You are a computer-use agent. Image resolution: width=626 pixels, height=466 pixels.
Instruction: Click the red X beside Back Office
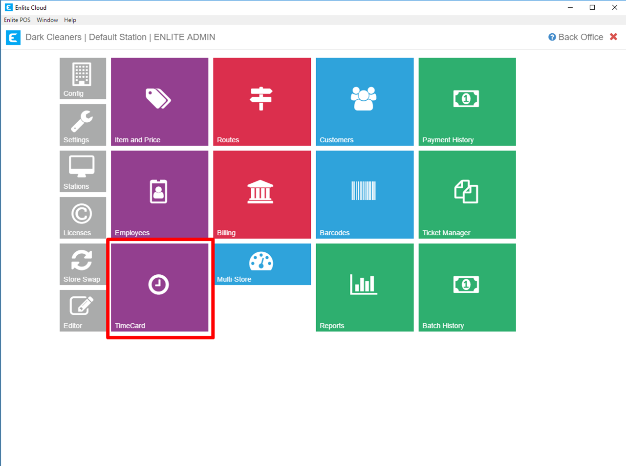coord(614,37)
